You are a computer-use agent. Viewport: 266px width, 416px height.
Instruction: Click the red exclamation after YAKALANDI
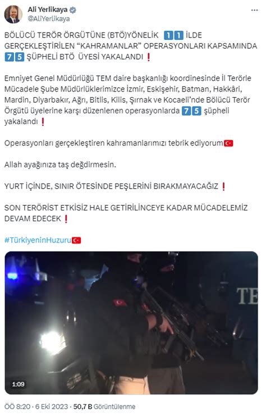(x=149, y=57)
